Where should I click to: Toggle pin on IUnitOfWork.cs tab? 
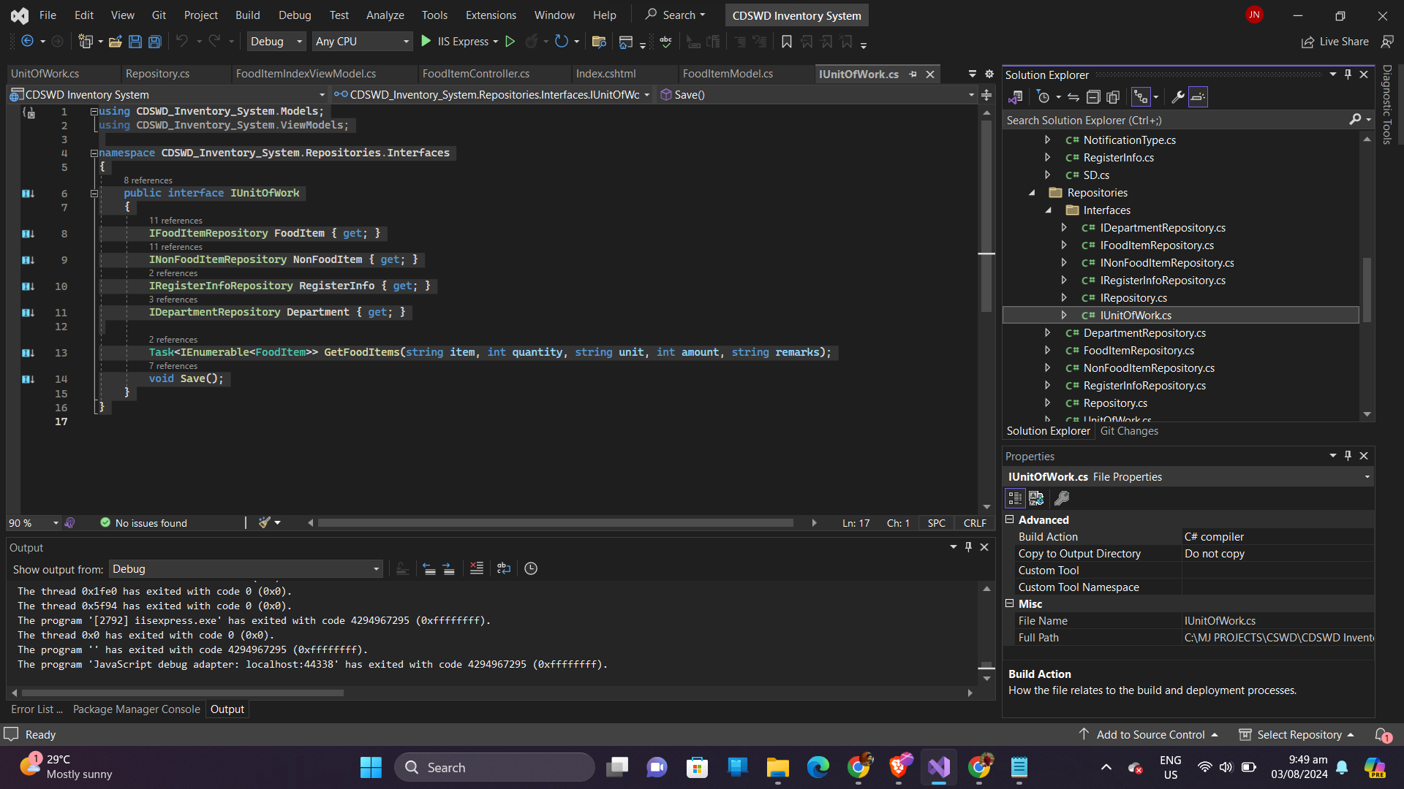click(913, 75)
